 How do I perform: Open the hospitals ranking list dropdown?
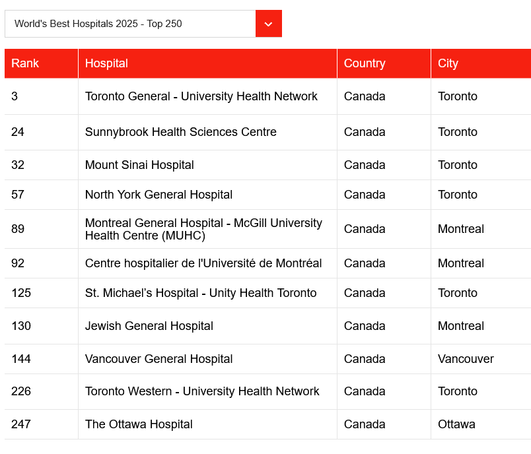point(130,23)
